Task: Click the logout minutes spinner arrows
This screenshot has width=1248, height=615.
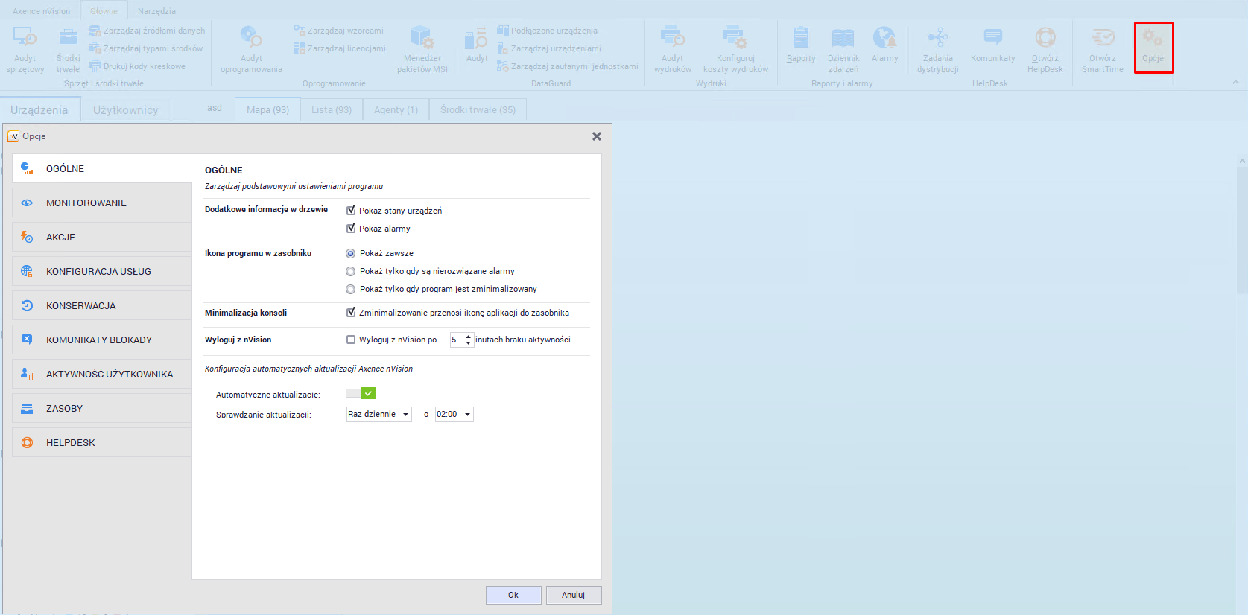Action: [469, 340]
